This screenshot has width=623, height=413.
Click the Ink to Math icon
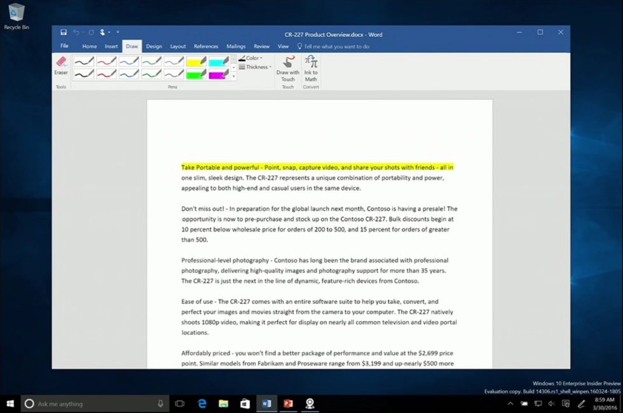(x=311, y=68)
